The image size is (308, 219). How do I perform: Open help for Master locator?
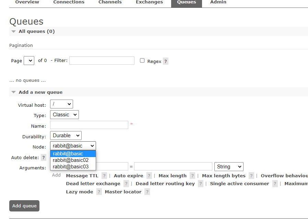147,192
